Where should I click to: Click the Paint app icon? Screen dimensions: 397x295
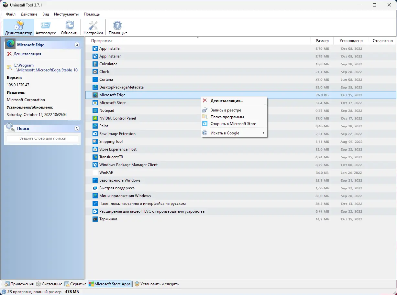point(95,126)
